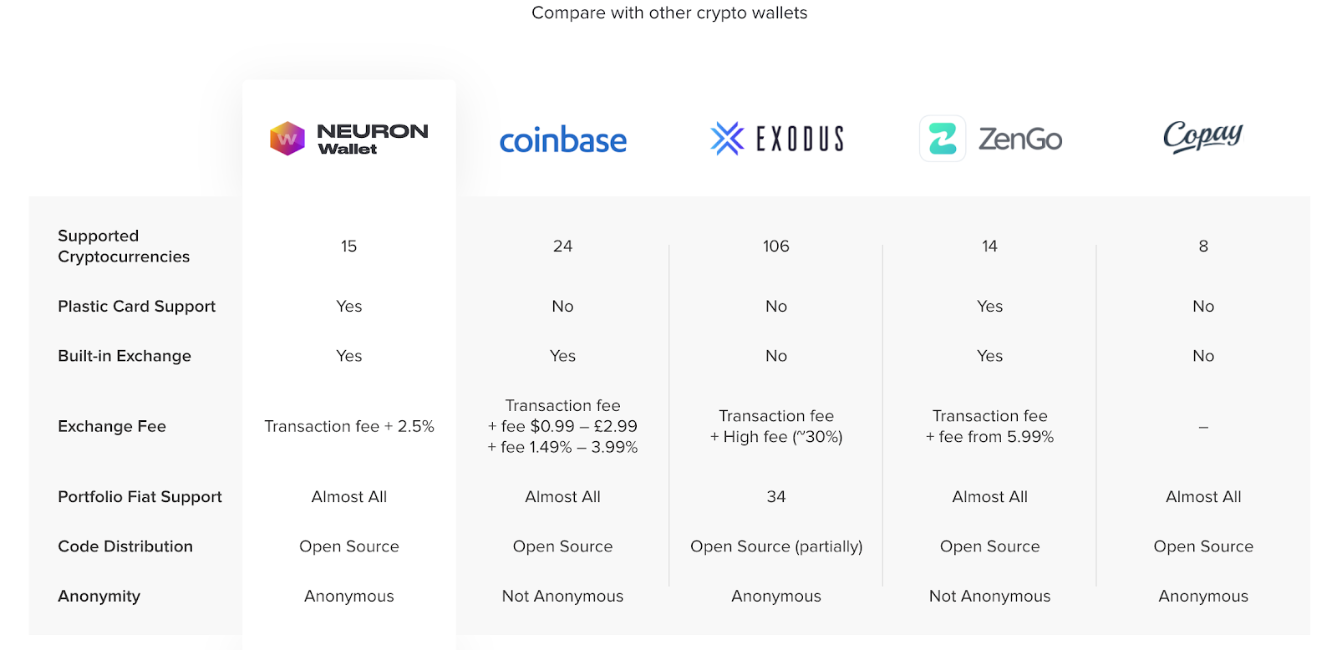Screen dimensions: 1337x650
Task: Click the Copay script logo
Action: [x=1202, y=137]
